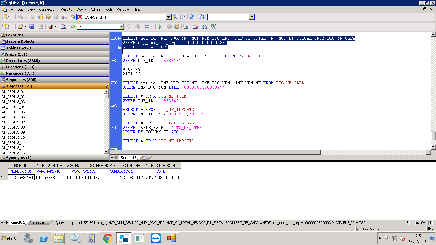Image resolution: width=436 pixels, height=245 pixels.
Task: Click the Save script floppy disk icon
Action: pos(32,27)
